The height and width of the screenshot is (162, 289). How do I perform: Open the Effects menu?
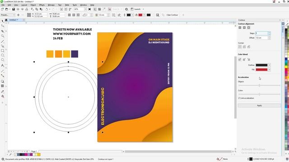click(42, 5)
